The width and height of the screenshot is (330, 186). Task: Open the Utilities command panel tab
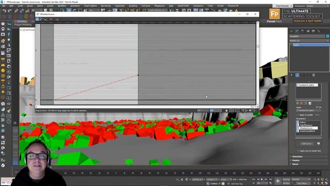319,31
